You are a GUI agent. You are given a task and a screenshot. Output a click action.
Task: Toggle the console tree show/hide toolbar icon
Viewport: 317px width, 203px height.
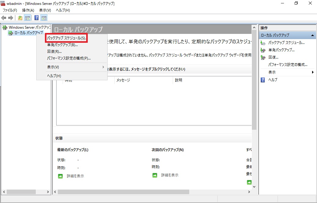[x=27, y=18]
